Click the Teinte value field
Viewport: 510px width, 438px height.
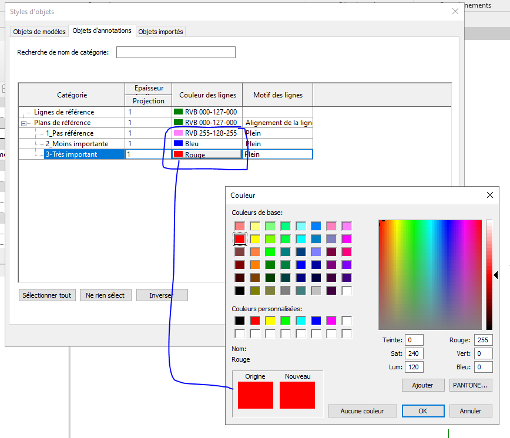click(414, 340)
